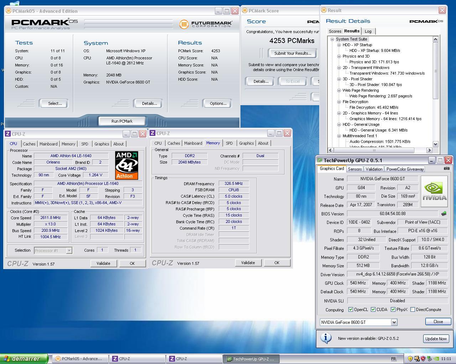This screenshot has width=456, height=364.
Task: Toggle the OpenCL checkbox
Action: click(351, 310)
